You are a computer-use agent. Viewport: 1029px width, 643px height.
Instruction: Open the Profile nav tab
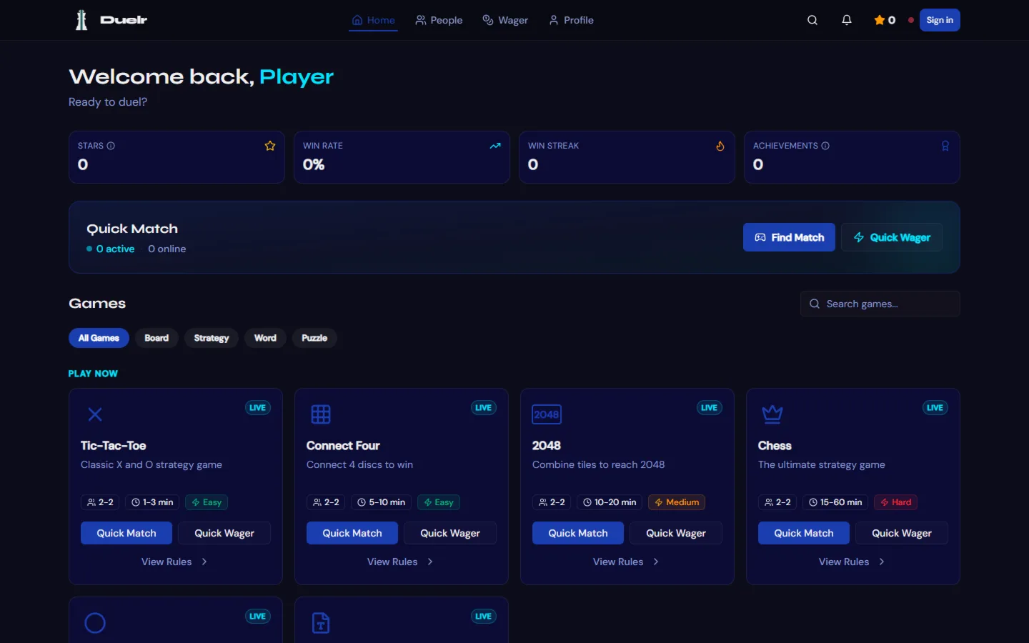[x=572, y=20]
